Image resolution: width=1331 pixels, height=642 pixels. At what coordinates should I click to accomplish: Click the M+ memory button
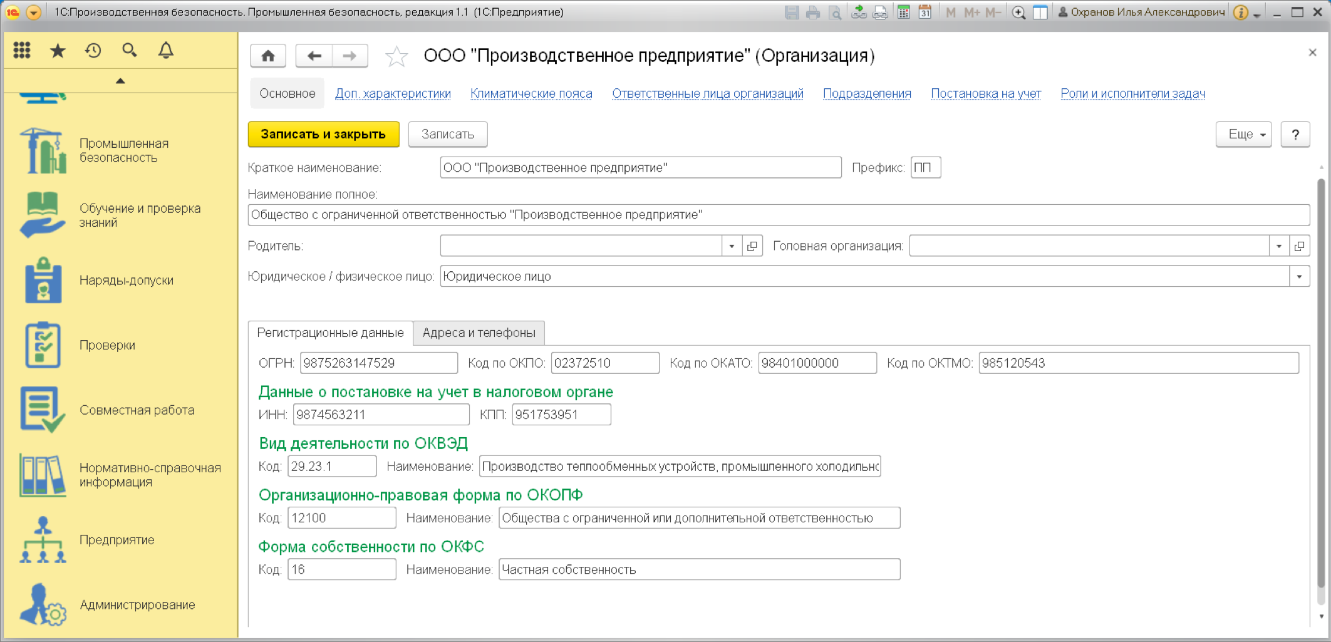pos(971,12)
